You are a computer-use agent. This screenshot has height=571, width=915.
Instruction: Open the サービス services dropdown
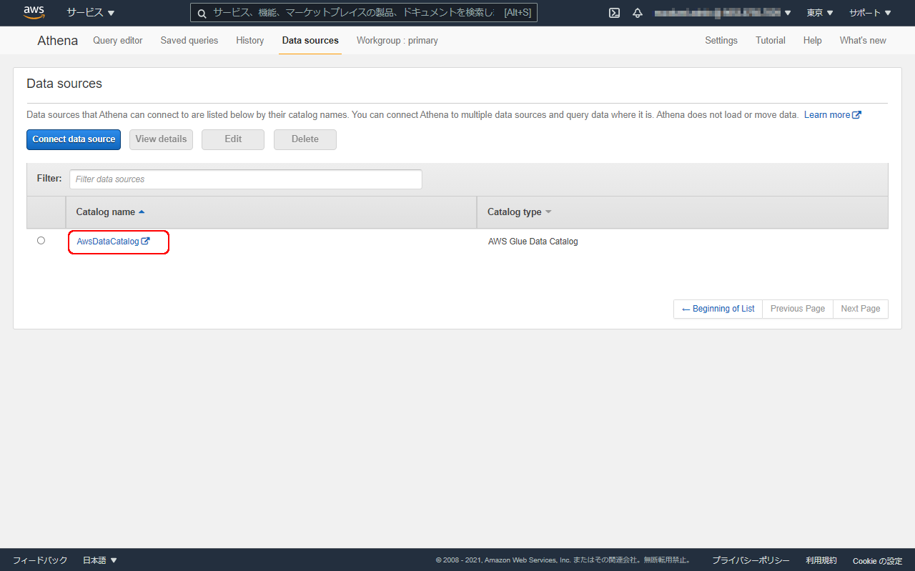(91, 13)
